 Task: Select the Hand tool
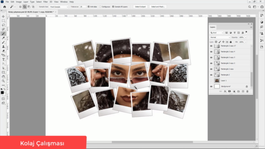pos(3,77)
